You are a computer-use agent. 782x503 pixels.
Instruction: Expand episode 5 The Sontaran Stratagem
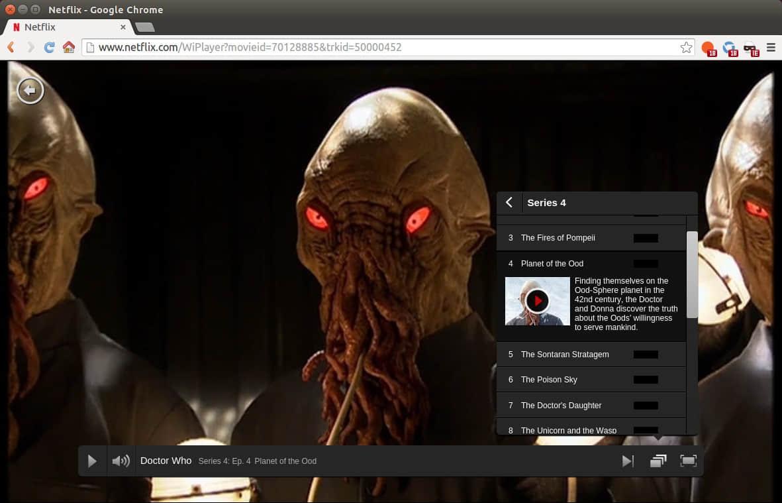564,355
